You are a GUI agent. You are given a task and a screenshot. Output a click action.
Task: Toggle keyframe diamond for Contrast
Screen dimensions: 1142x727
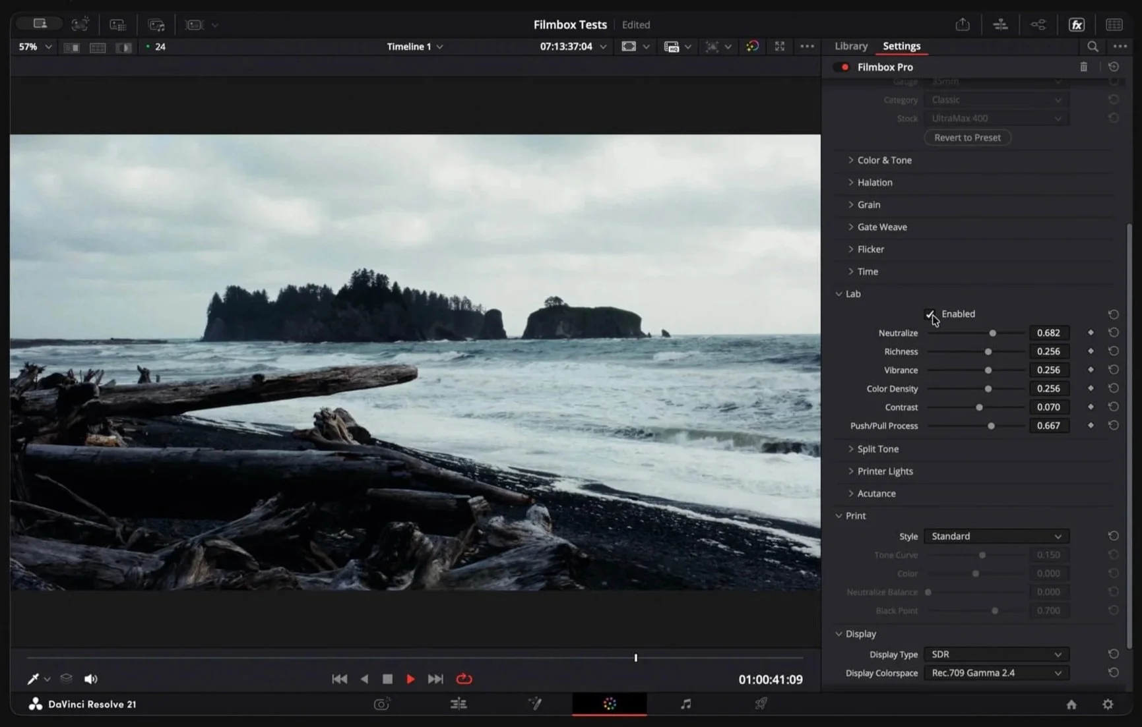[x=1090, y=407]
